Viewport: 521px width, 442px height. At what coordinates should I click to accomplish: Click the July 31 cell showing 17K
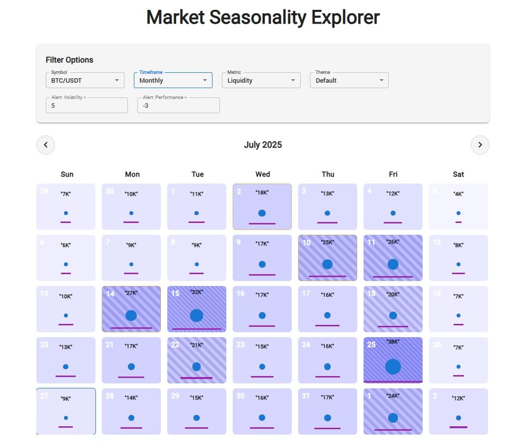[328, 411]
